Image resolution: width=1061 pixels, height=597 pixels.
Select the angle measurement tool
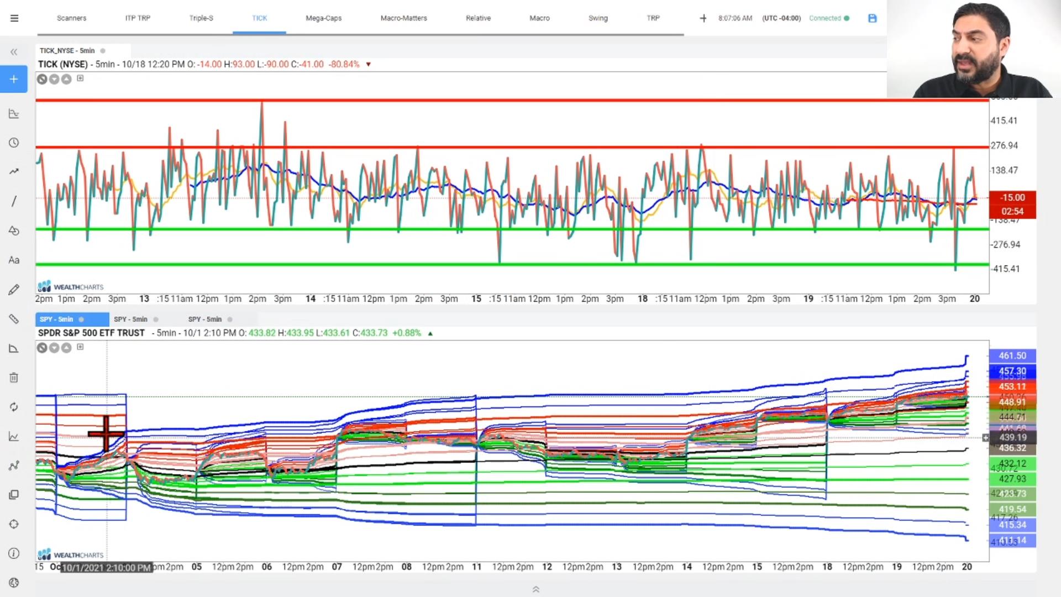pyautogui.click(x=14, y=348)
